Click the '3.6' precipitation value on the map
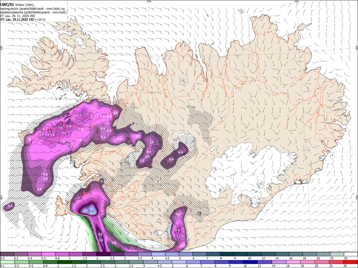This screenshot has height=268, width=358. point(101,240)
